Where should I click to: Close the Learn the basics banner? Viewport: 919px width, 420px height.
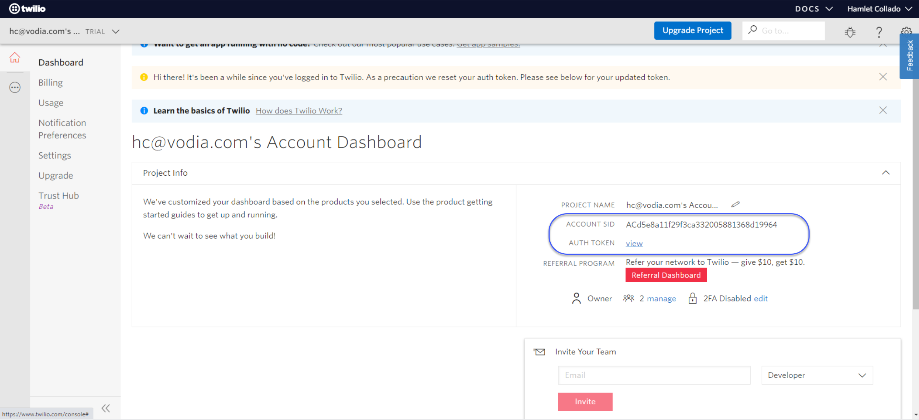883,110
